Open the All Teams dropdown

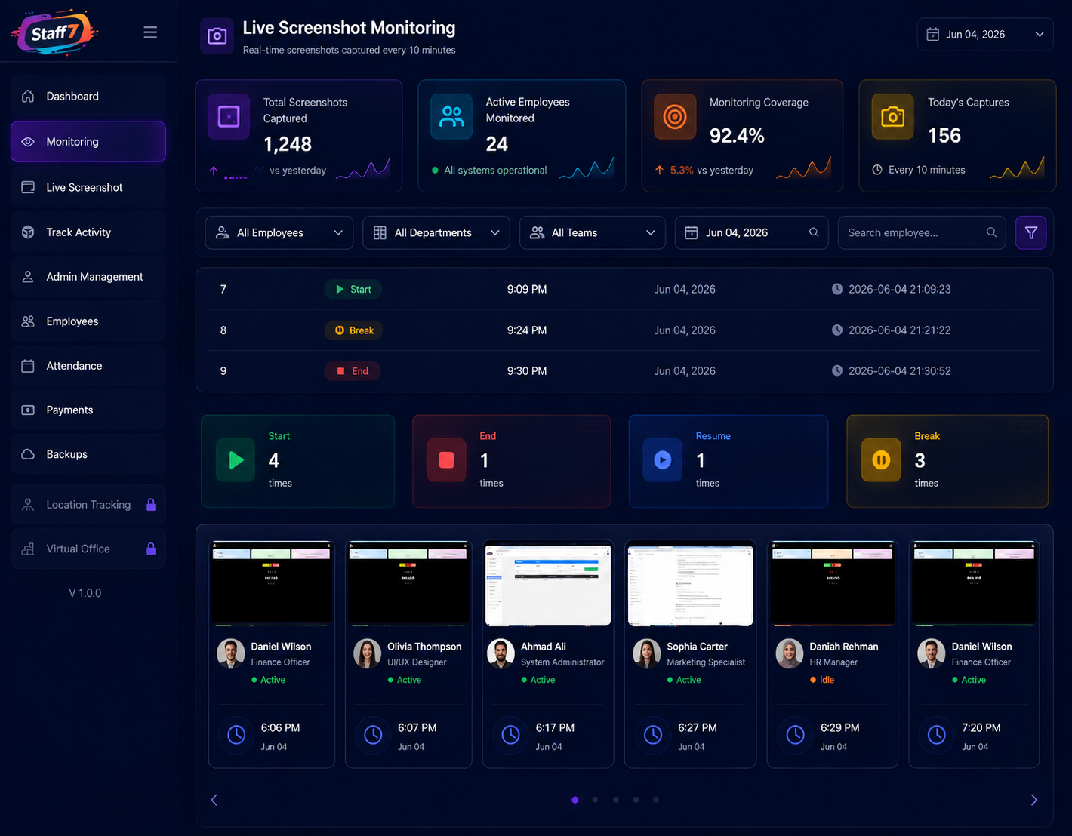click(x=593, y=232)
